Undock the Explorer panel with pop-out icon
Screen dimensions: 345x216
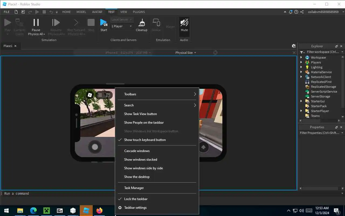tap(336, 46)
